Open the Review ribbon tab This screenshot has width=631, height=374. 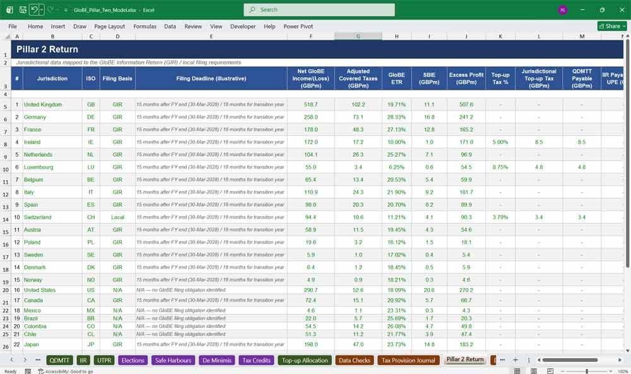193,26
